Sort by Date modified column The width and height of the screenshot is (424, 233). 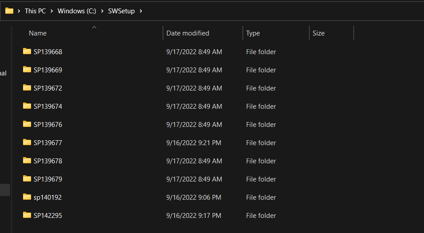point(188,33)
